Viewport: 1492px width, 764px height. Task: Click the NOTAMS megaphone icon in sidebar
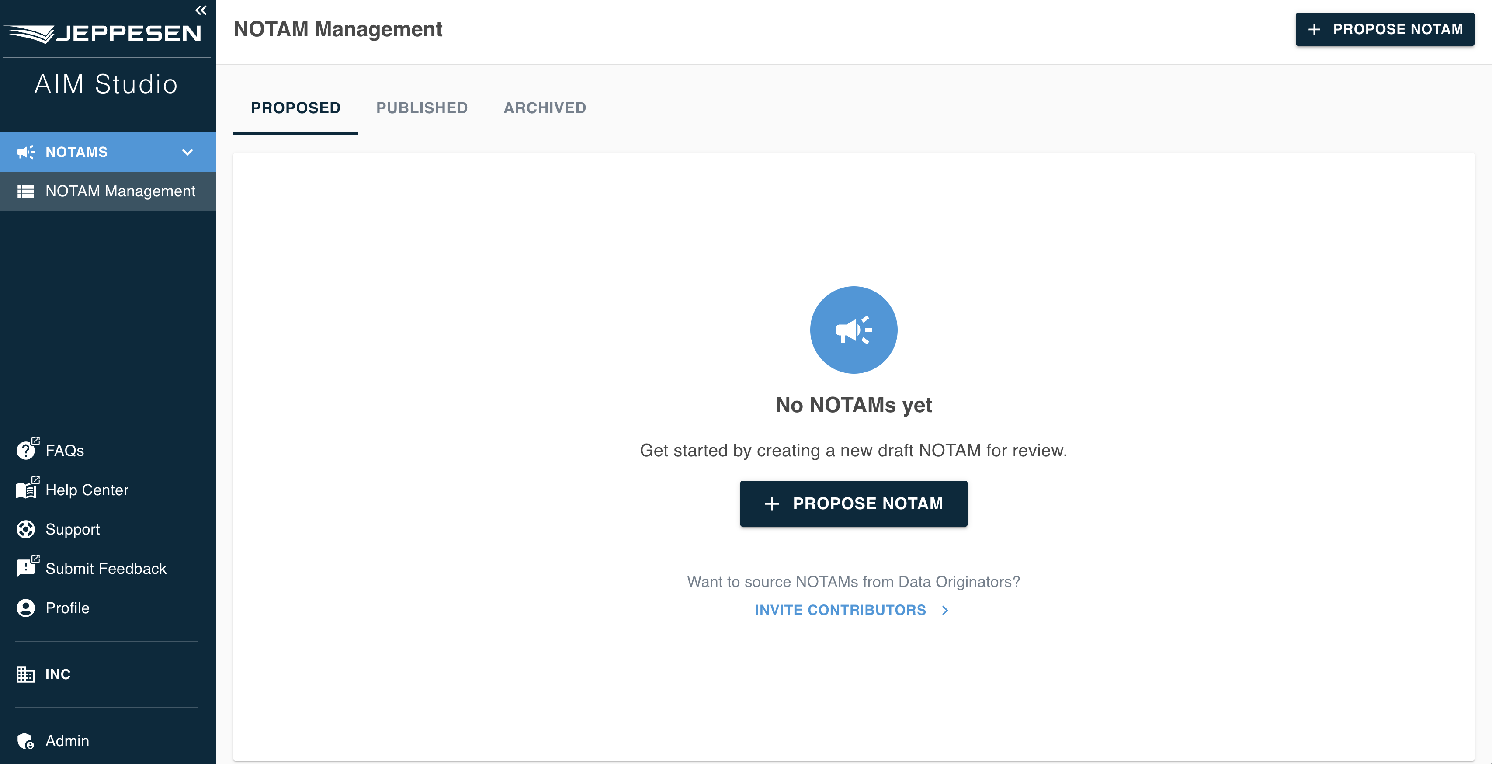coord(25,153)
